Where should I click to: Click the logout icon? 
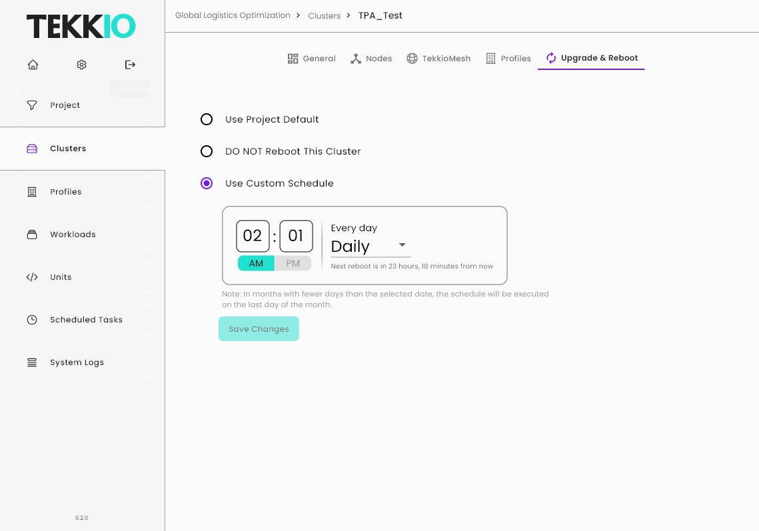tap(130, 65)
